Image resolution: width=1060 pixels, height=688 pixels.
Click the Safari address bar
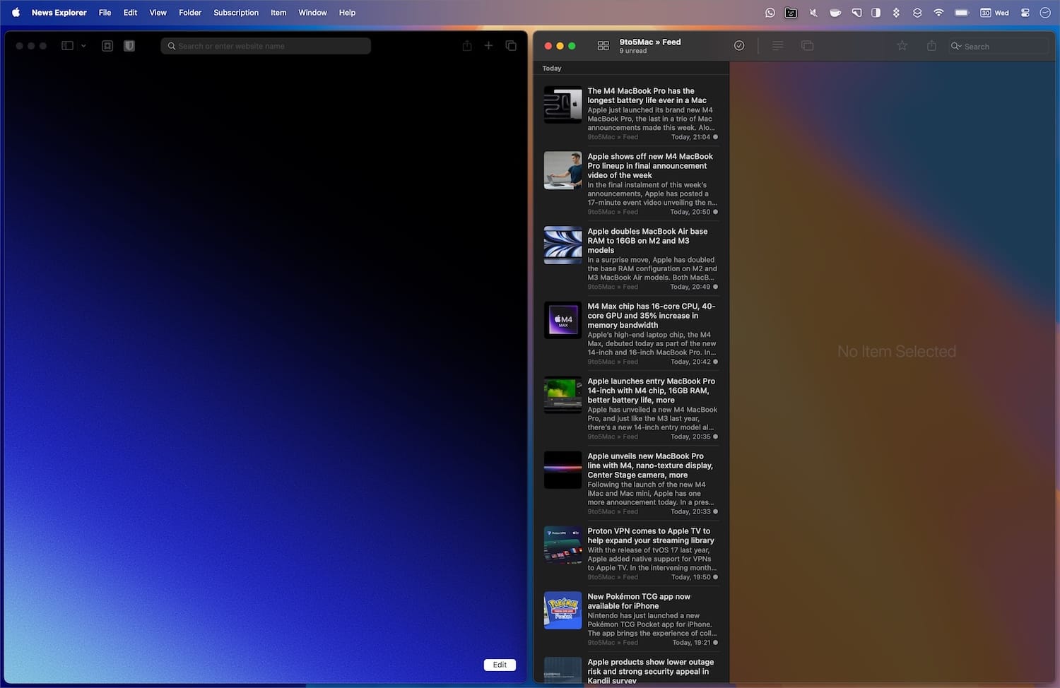tap(266, 46)
